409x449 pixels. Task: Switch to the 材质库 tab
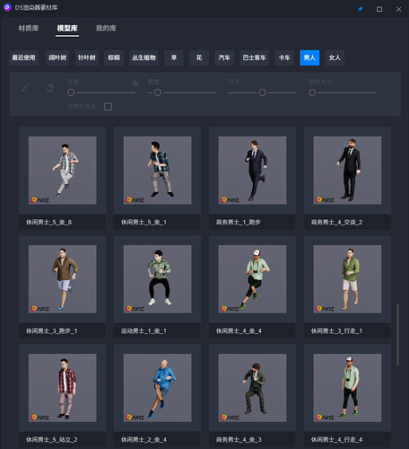(29, 28)
